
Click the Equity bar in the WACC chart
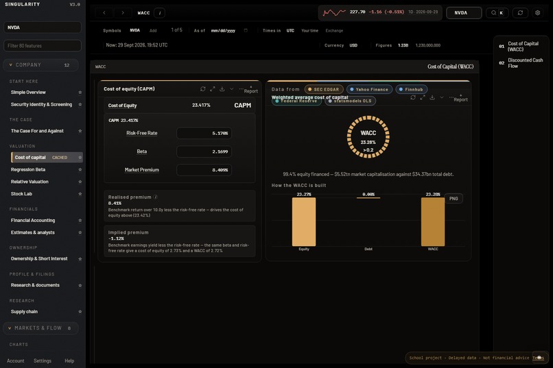[x=304, y=222]
